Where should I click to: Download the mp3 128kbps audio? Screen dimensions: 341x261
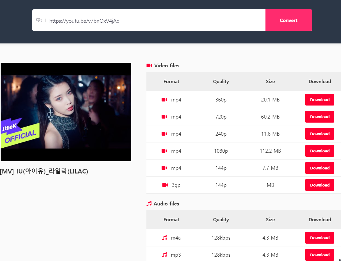coord(320,255)
